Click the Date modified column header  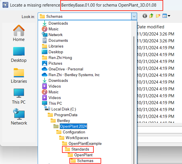pyautogui.click(x=151, y=27)
